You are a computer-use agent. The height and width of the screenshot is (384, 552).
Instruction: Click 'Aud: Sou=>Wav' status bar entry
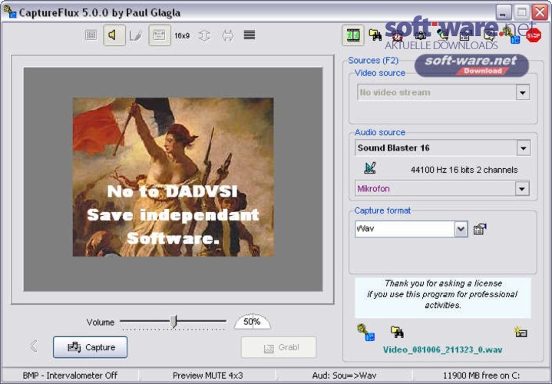pyautogui.click(x=344, y=376)
